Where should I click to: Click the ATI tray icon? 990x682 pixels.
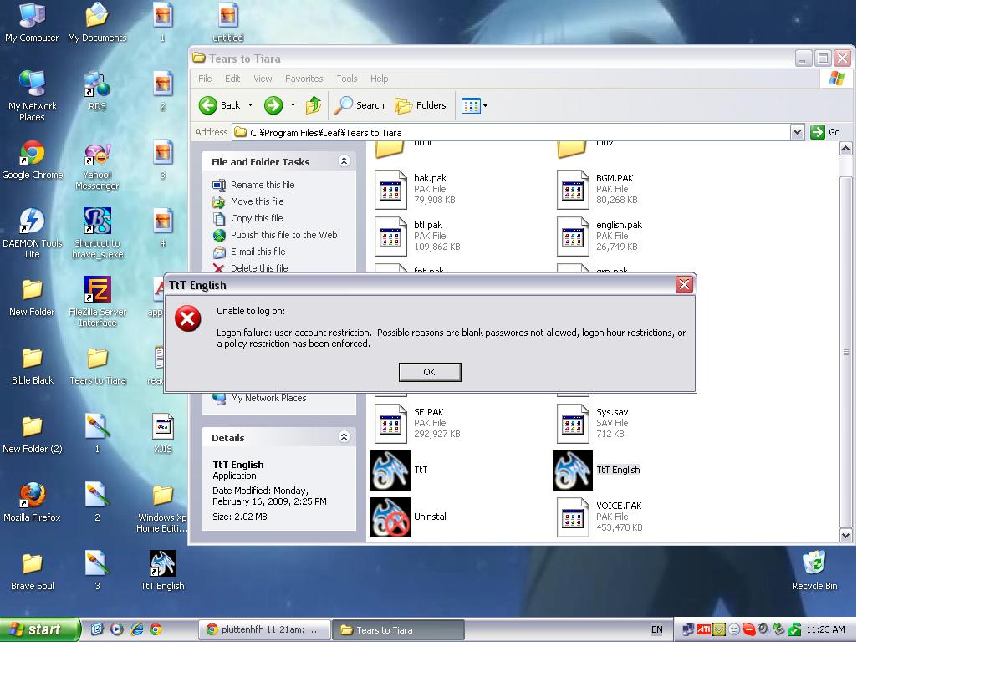(703, 629)
